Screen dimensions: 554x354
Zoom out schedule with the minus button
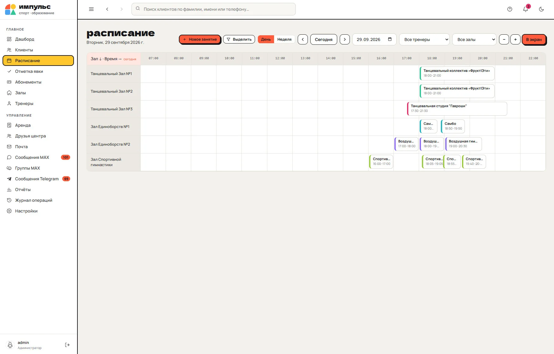[x=504, y=39]
